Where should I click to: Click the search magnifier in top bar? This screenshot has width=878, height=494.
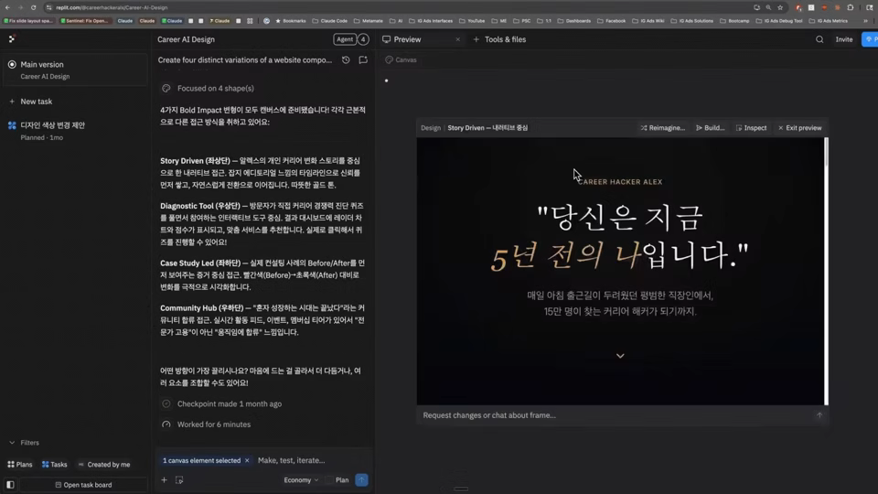[819, 39]
